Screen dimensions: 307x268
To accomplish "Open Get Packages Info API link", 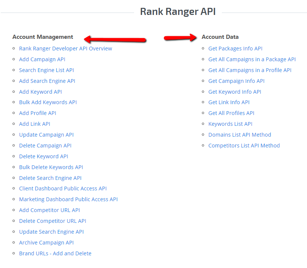I will coord(235,49).
